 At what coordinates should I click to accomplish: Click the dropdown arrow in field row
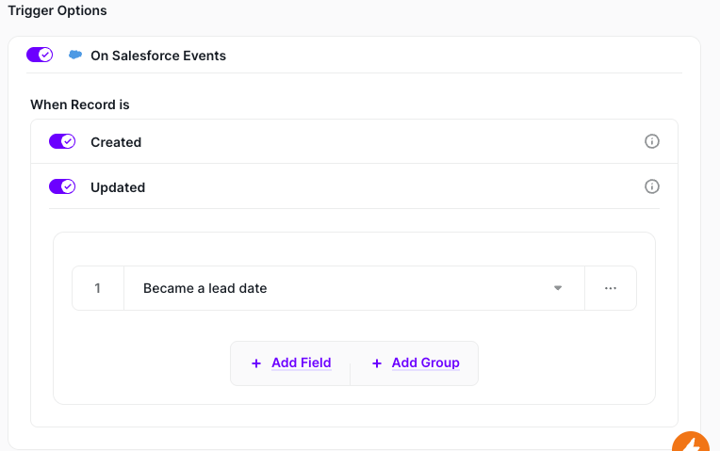[557, 288]
